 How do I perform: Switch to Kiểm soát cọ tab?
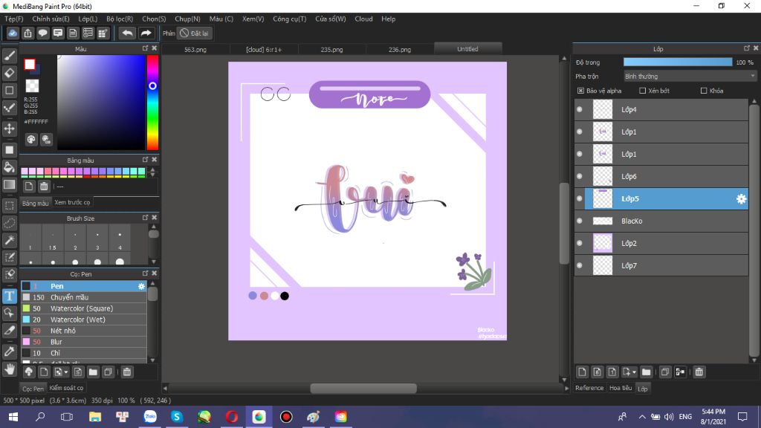pyautogui.click(x=66, y=388)
